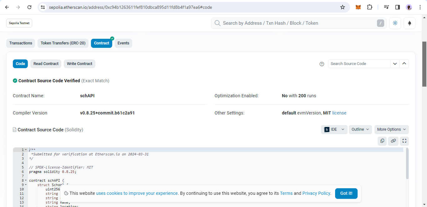Click the browser address bar URL
427x207 pixels.
130,7
